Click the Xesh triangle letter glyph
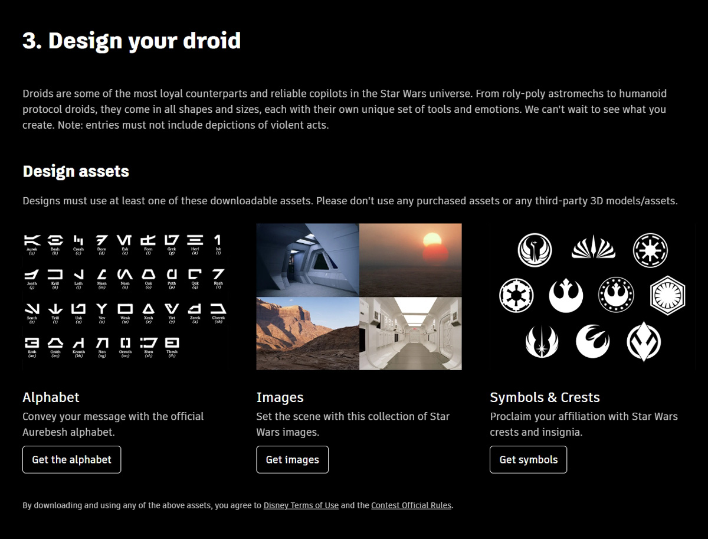The height and width of the screenshot is (539, 708). click(x=148, y=309)
